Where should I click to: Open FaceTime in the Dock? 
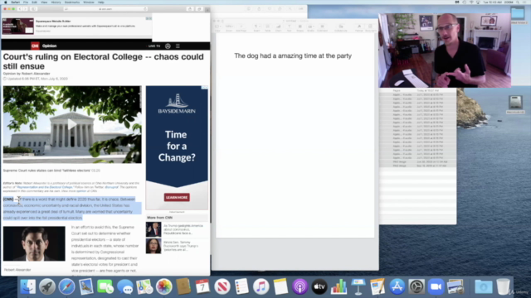[105, 287]
